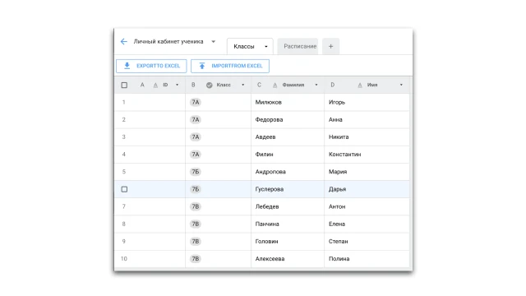Select the cell containing Константин
The width and height of the screenshot is (526, 296).
click(367, 155)
